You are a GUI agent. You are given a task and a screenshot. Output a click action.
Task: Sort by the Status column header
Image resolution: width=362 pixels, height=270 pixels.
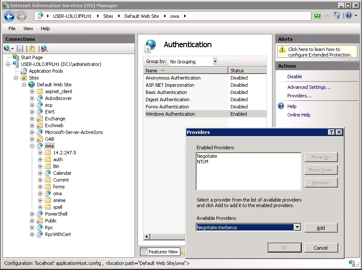click(x=247, y=70)
